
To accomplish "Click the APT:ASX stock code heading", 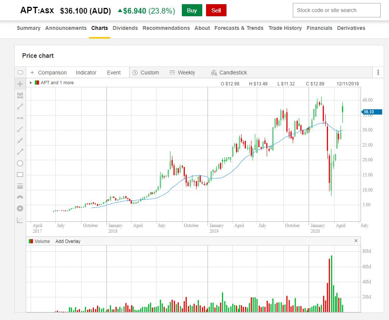I will point(37,11).
